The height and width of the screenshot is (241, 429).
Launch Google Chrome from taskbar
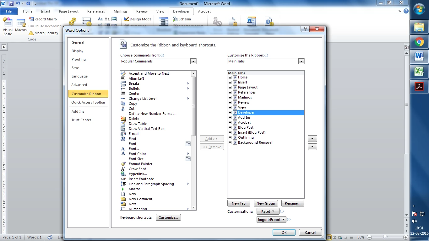point(419,42)
